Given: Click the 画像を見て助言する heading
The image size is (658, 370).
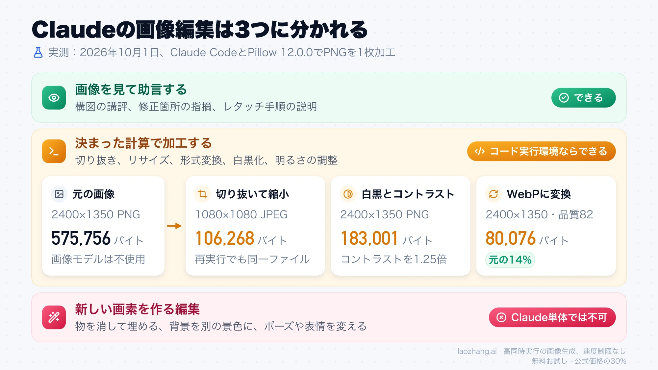Looking at the screenshot, I should tap(131, 89).
